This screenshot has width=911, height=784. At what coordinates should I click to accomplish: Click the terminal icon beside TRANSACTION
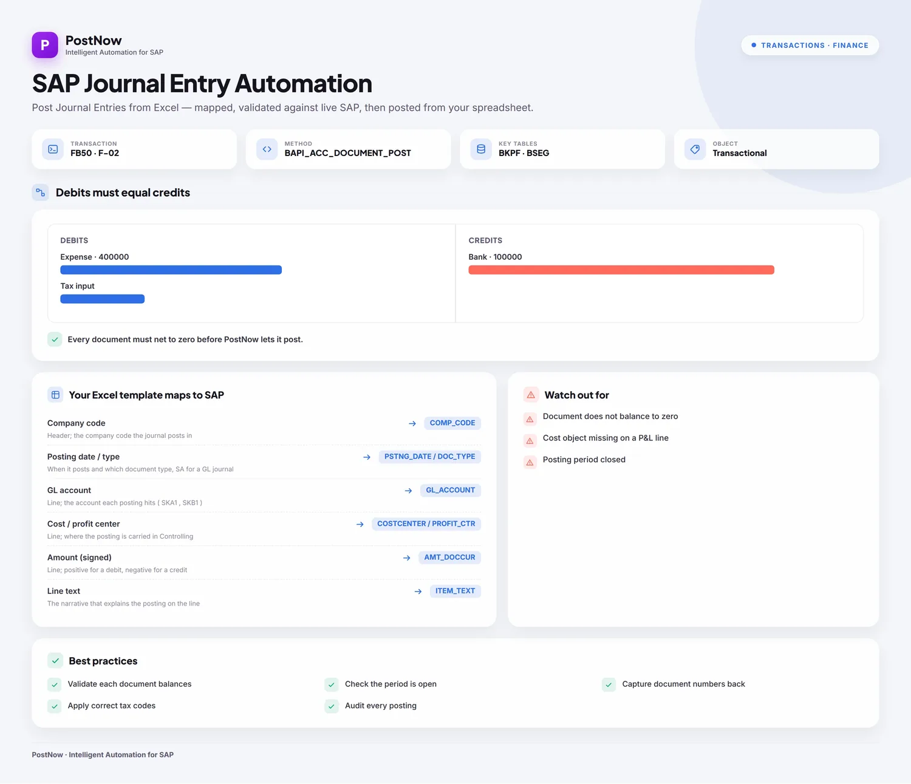[x=53, y=149]
